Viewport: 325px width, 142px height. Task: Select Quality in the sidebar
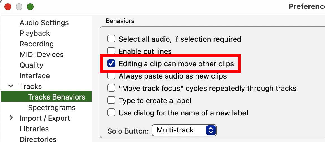tap(31, 65)
